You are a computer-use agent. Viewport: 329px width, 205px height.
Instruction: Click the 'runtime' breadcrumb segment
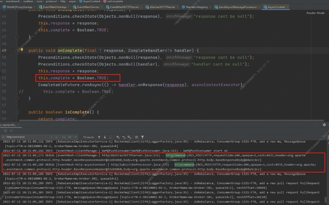28,1
